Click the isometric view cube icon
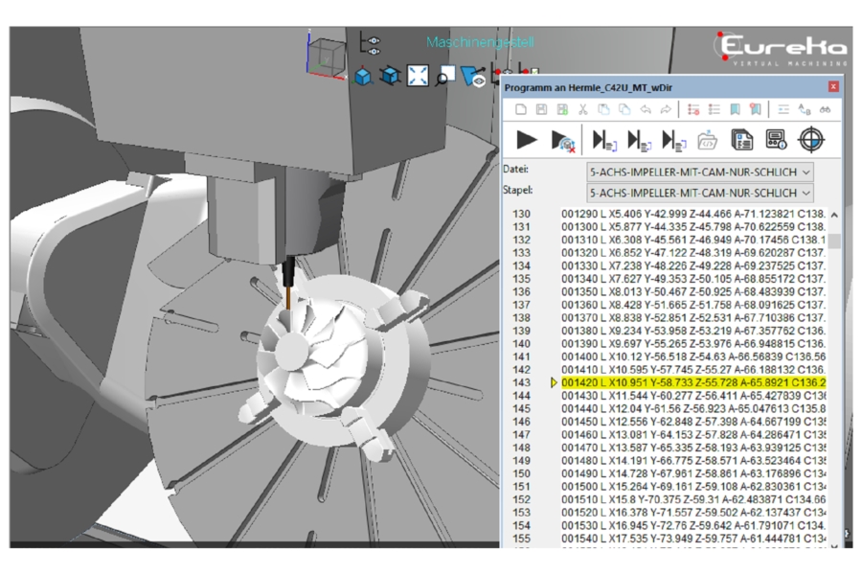 [363, 76]
